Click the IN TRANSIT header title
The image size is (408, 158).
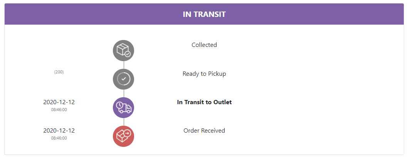[x=204, y=14]
